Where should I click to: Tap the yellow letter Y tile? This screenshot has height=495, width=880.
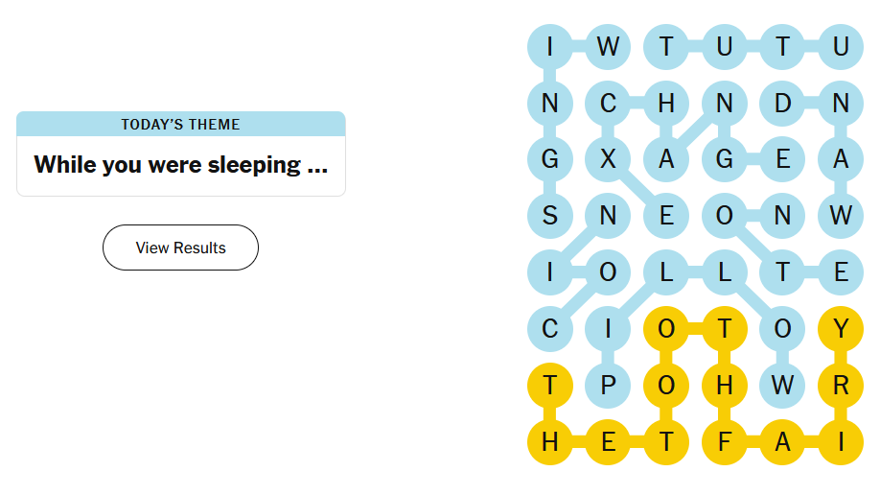(x=841, y=329)
